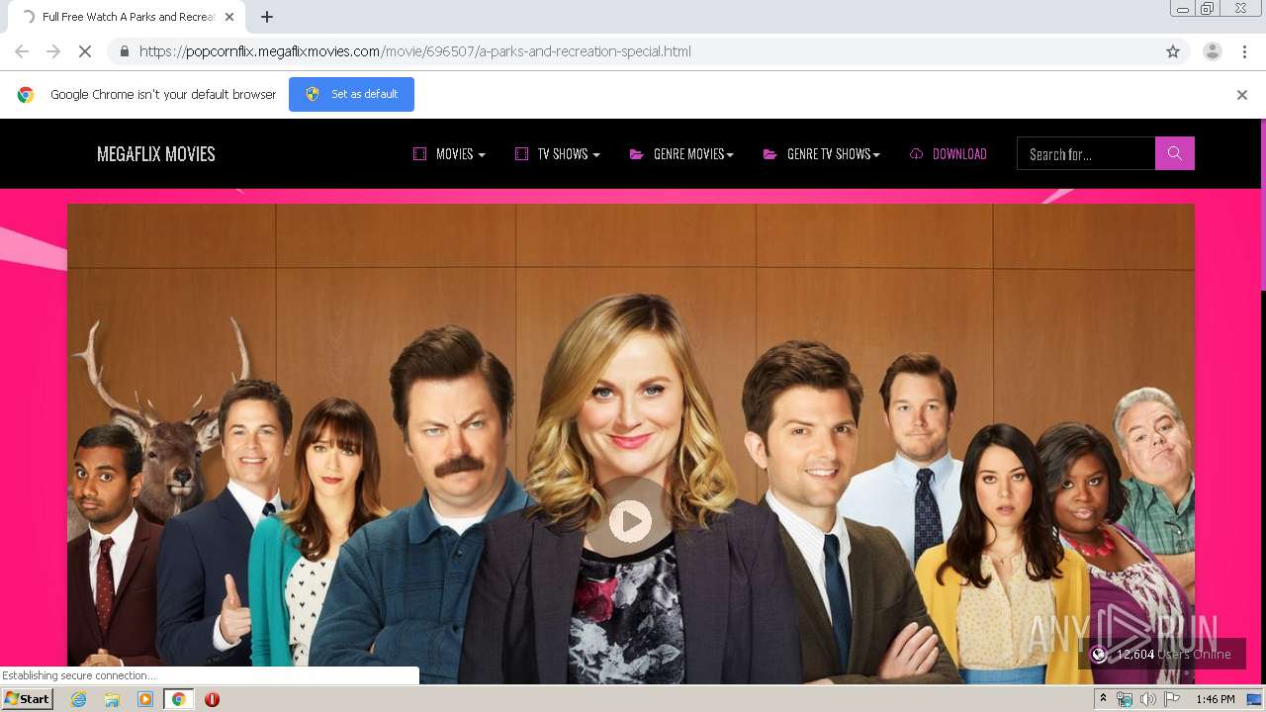1266x712 pixels.
Task: Play the Parks and Recreation video
Action: click(x=630, y=520)
